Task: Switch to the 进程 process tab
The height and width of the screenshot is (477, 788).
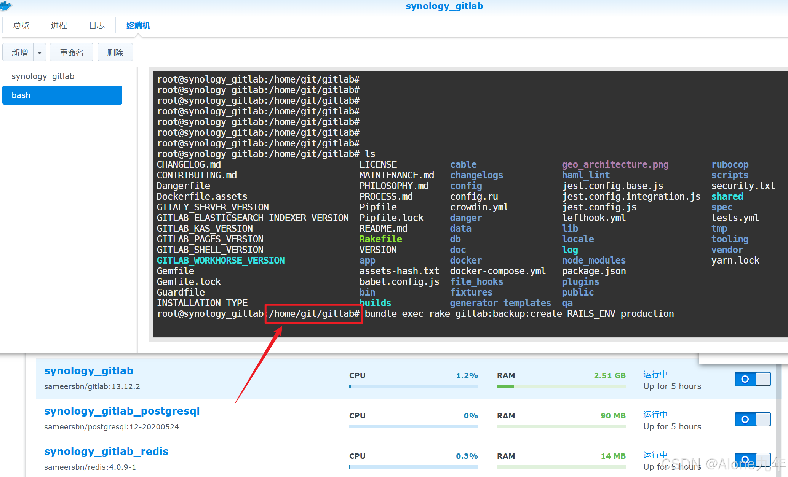Action: click(x=59, y=25)
